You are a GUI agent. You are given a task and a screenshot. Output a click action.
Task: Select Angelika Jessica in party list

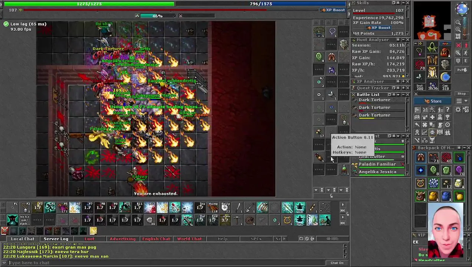(378, 172)
